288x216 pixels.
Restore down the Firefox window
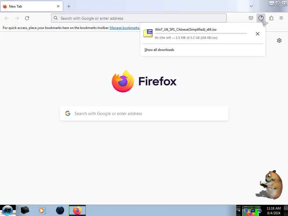[278, 3]
